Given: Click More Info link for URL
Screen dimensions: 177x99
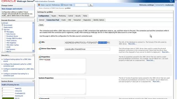Looking at the screenshot, I should click(x=132, y=44).
